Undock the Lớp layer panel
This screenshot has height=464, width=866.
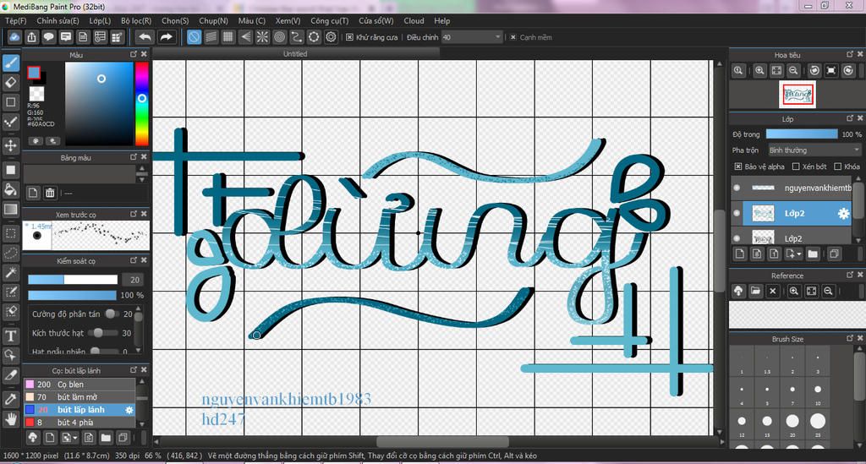click(x=849, y=118)
